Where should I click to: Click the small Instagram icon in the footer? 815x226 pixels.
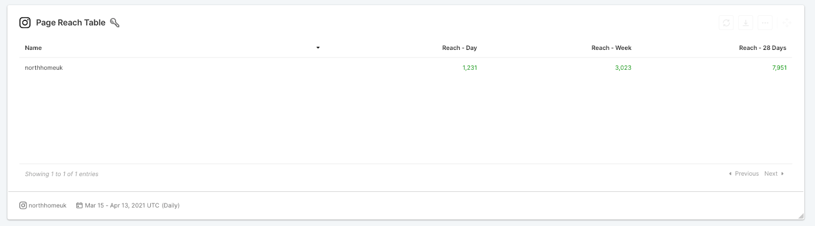click(23, 205)
